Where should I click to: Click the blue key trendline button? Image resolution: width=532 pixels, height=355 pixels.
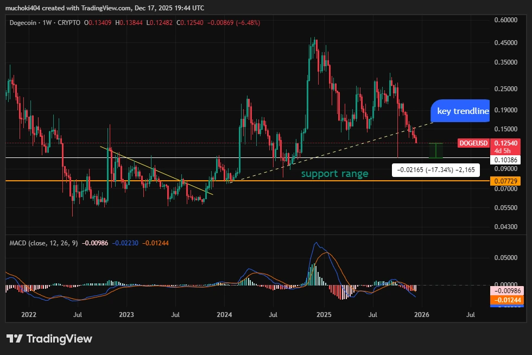(461, 111)
